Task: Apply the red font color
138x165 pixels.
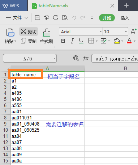Action: 129,41
